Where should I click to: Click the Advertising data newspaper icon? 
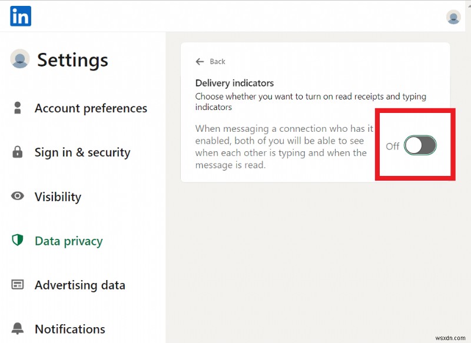click(18, 285)
